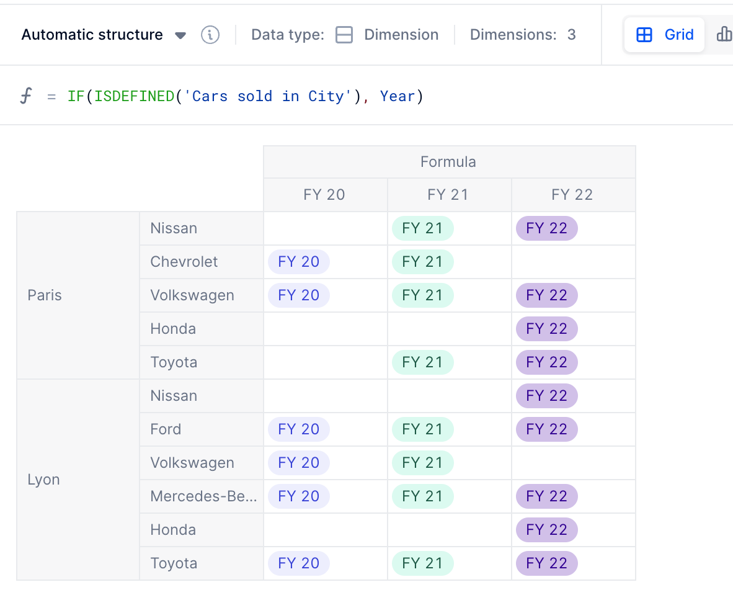Select the FY 22 chip in Paris Honda row
The height and width of the screenshot is (613, 733).
coord(546,329)
